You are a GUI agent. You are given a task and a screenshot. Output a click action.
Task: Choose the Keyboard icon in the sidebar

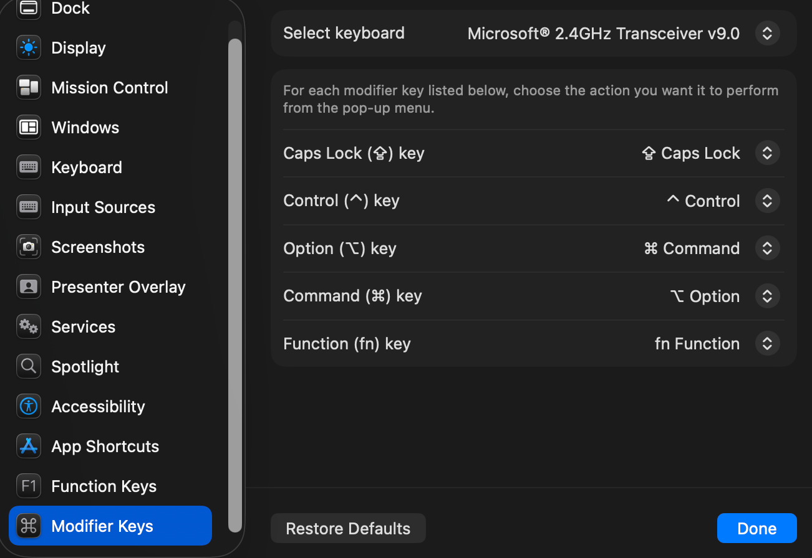tap(29, 168)
